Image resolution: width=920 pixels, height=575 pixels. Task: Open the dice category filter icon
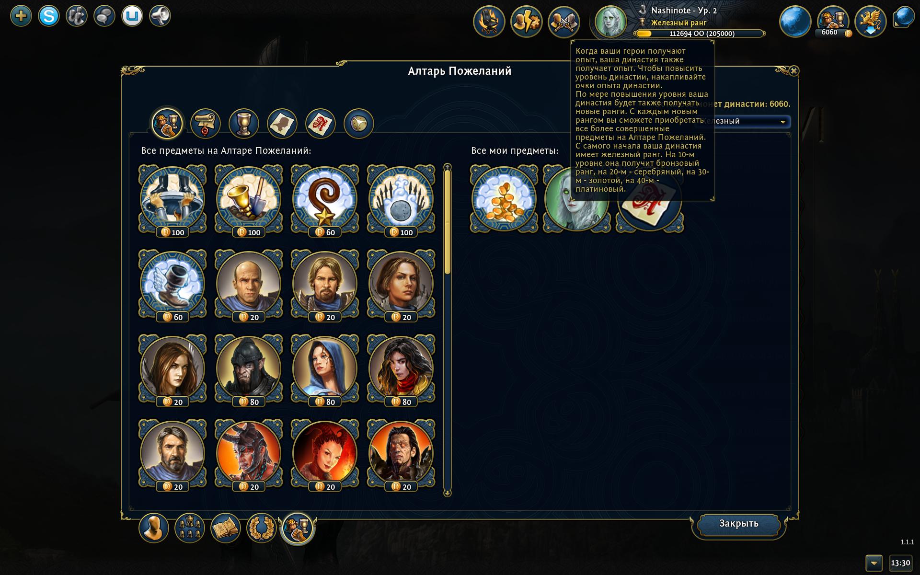(359, 123)
